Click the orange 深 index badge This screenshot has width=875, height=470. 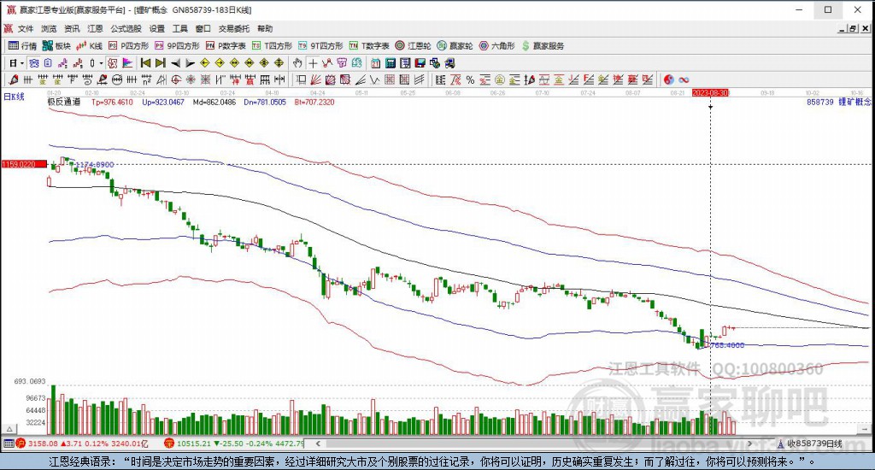tap(170, 444)
